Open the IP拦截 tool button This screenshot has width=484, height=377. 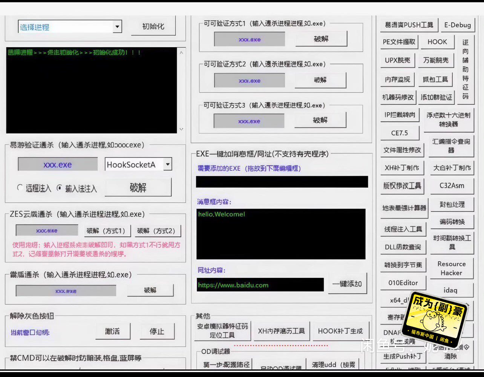[400, 115]
